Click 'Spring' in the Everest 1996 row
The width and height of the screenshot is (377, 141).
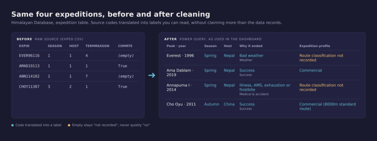click(210, 56)
